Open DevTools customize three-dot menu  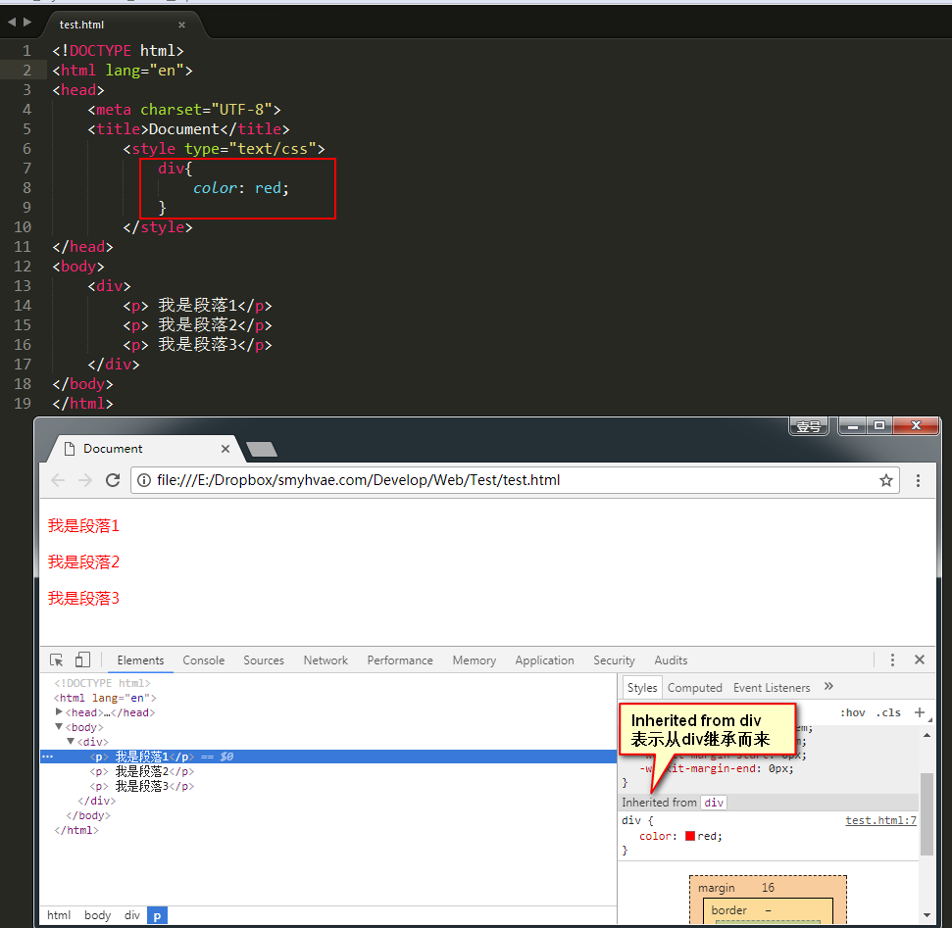pyautogui.click(x=892, y=659)
